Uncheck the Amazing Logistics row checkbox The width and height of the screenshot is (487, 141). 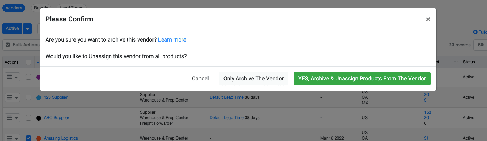[x=29, y=138]
